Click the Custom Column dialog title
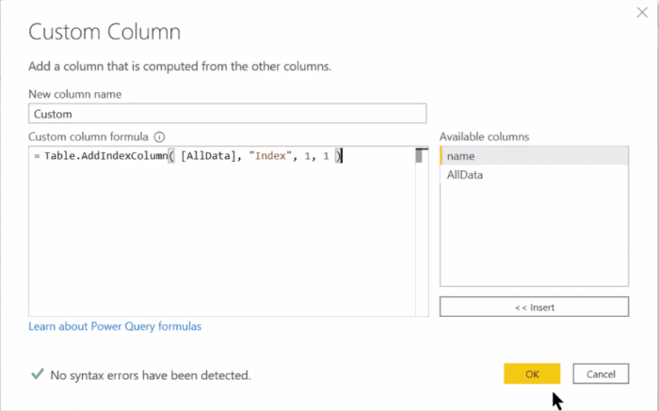Viewport: 659px width, 411px height. tap(104, 31)
